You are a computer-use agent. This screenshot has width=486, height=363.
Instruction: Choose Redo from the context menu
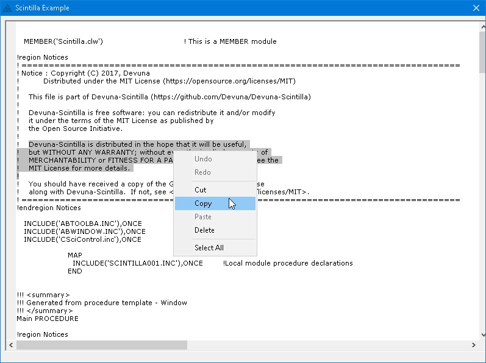pos(202,172)
